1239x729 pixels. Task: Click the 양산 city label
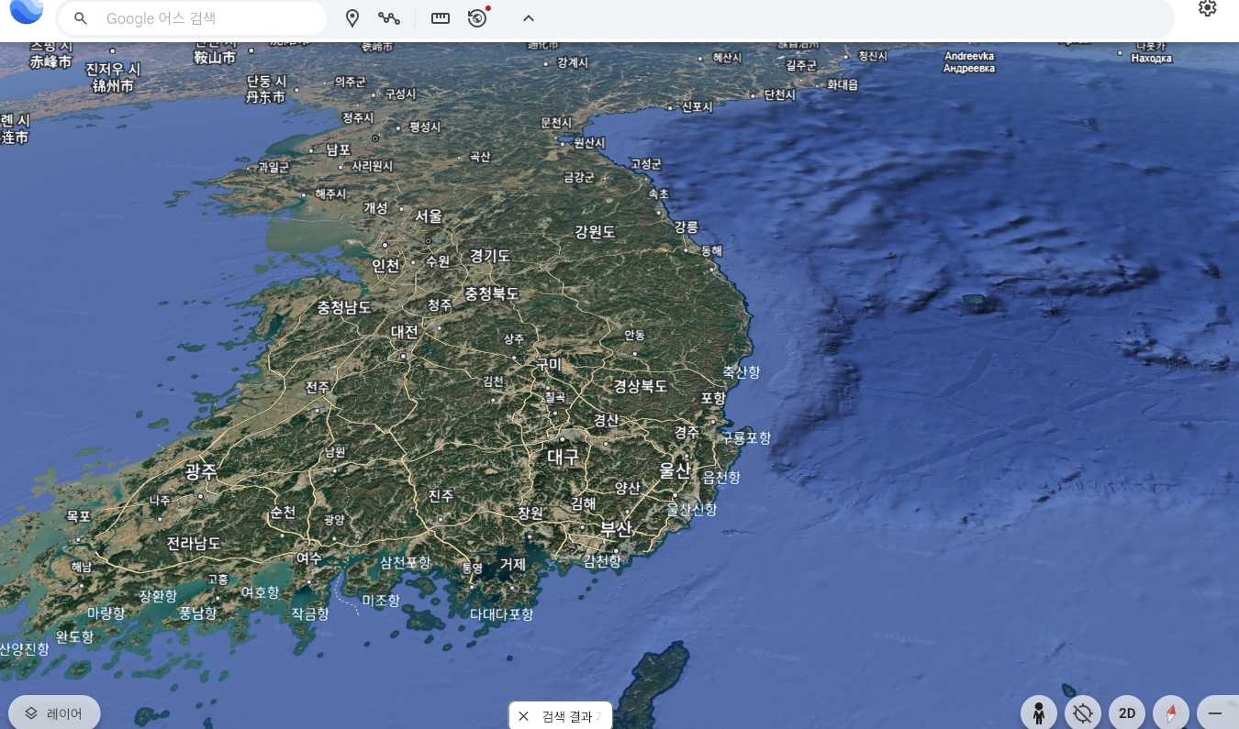coord(627,488)
